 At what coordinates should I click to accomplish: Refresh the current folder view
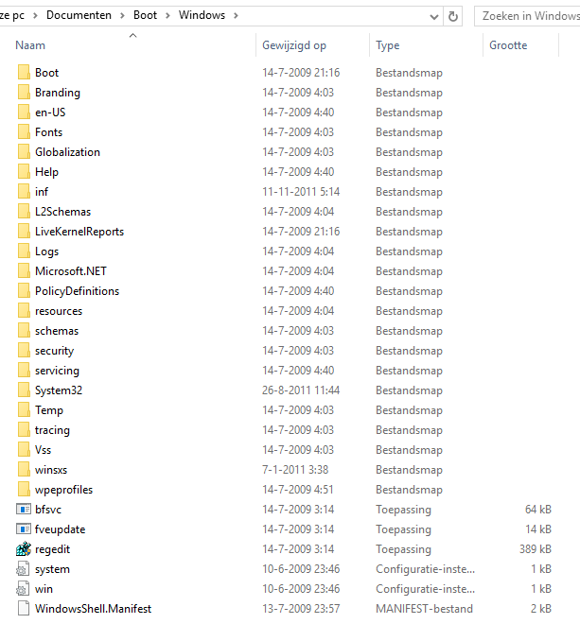453,16
